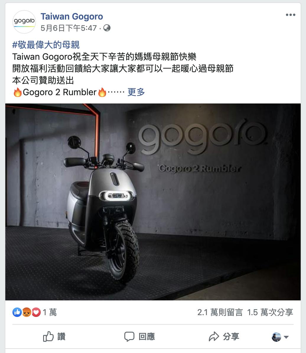Open the #敬最偉大的母親 hashtag
The height and width of the screenshot is (353, 306).
click(46, 45)
